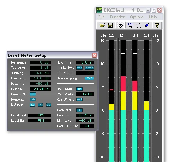The width and height of the screenshot is (172, 162).
Task: Toggle RLB W.-Filter off switch
Action: click(79, 100)
